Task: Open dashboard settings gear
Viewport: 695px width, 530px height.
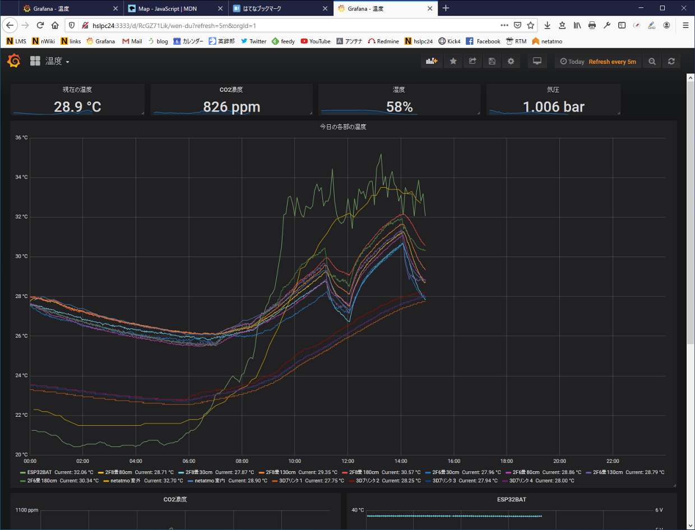Action: click(x=511, y=62)
